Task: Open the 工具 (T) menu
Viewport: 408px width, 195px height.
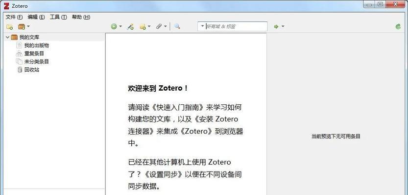Action: pyautogui.click(x=58, y=17)
